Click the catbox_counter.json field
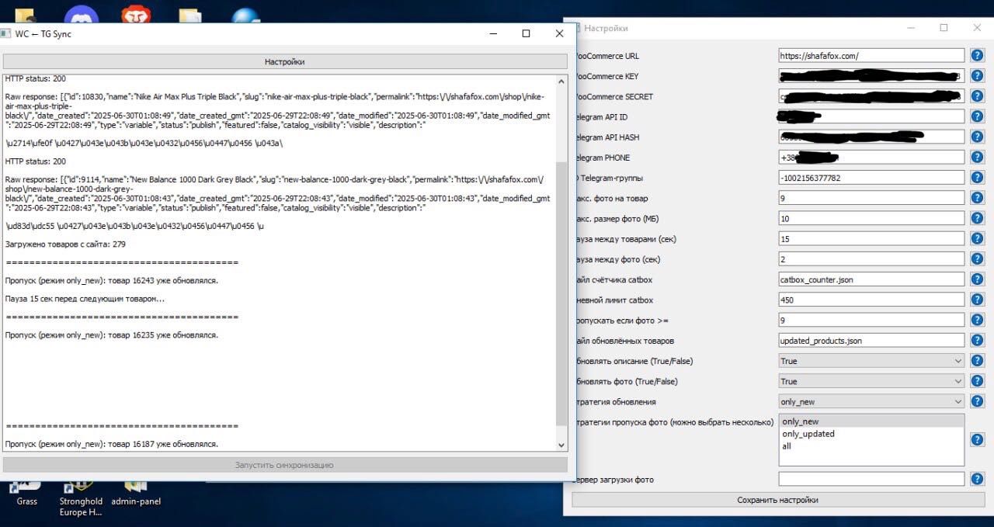 pyautogui.click(x=872, y=279)
